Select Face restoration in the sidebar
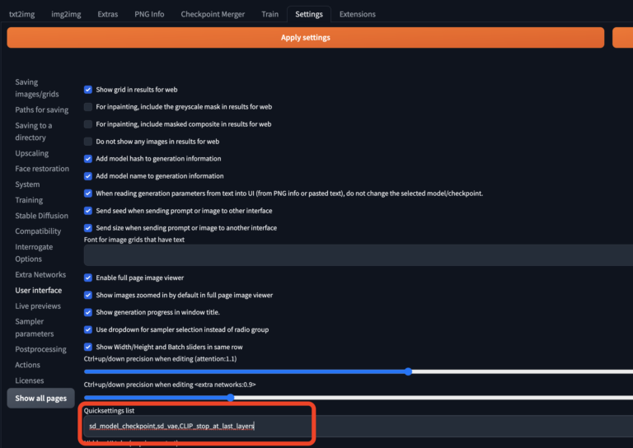 click(x=42, y=169)
